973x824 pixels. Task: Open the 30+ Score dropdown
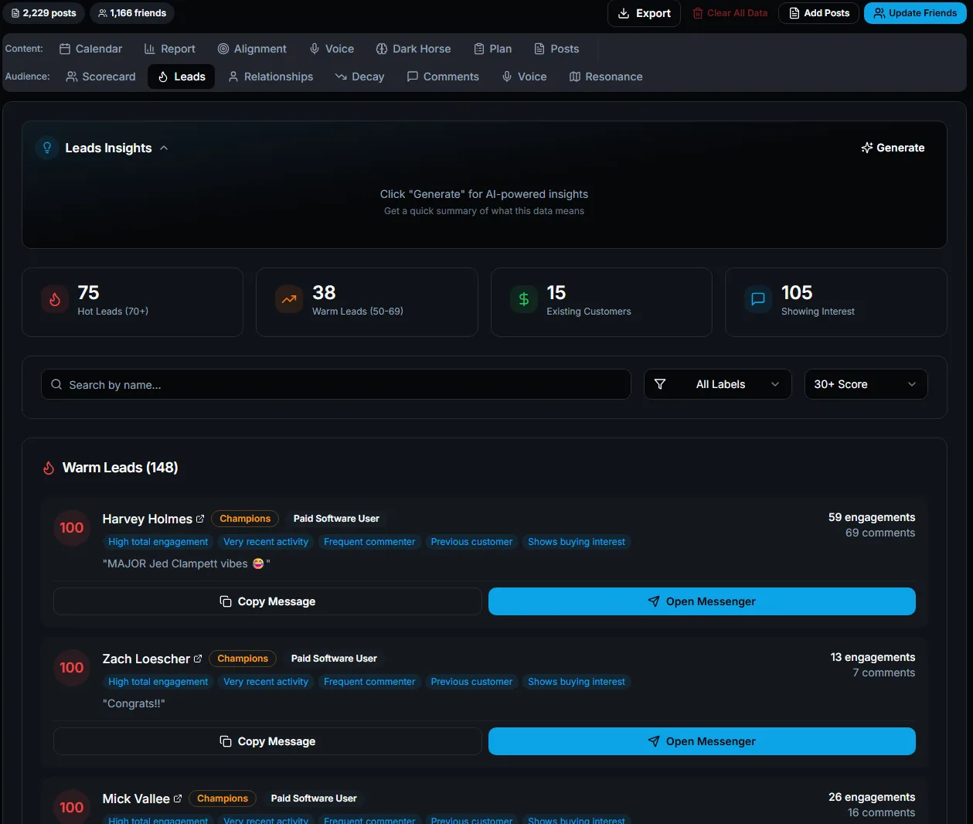tap(866, 384)
